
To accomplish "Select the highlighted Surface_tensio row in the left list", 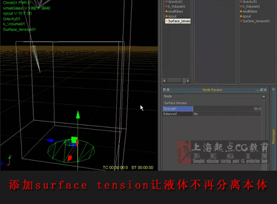I will coord(178,21).
